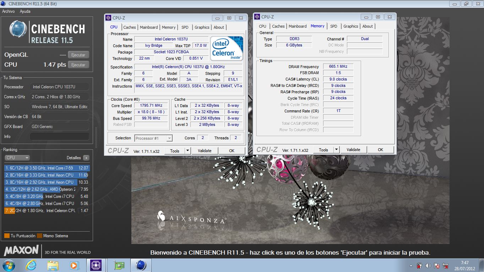Select ranking row 1 Intel Core i7 12.07
484x272 pixels.
47,168
